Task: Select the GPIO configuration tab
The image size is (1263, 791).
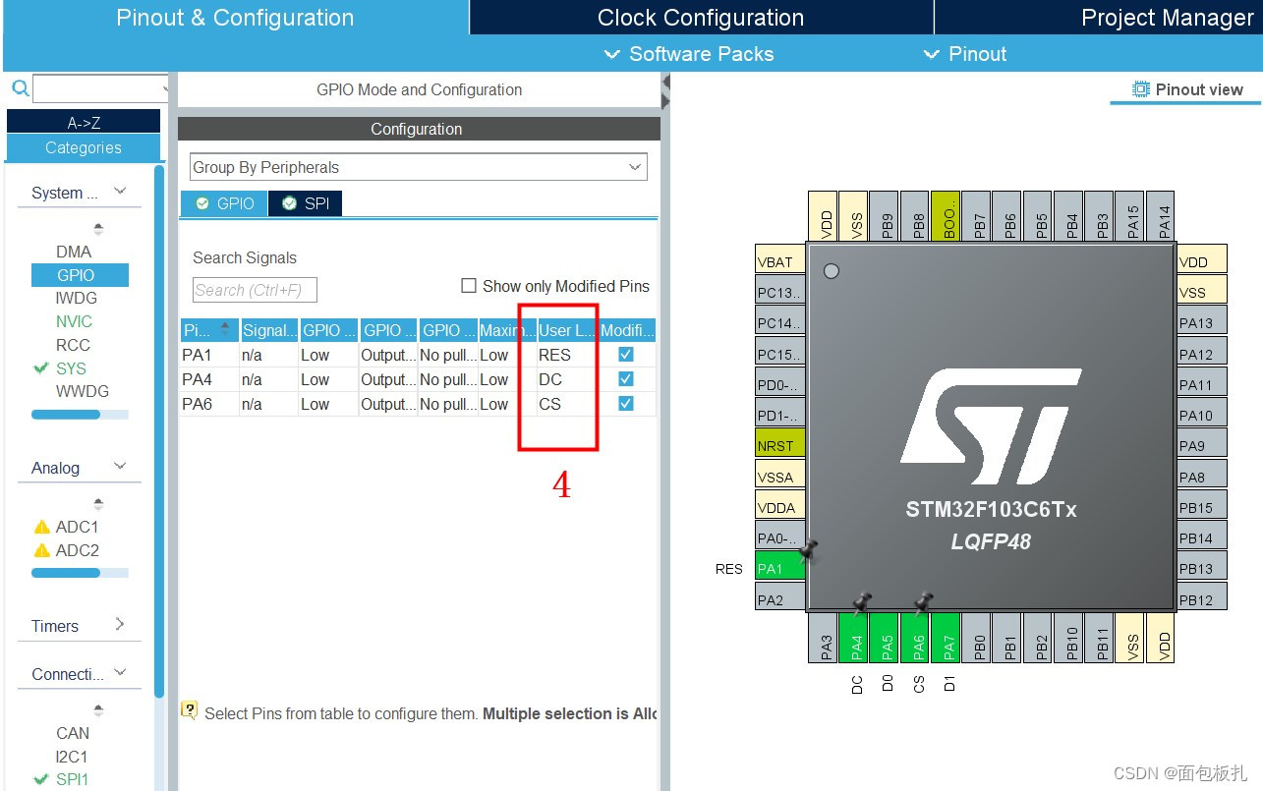Action: [x=225, y=203]
